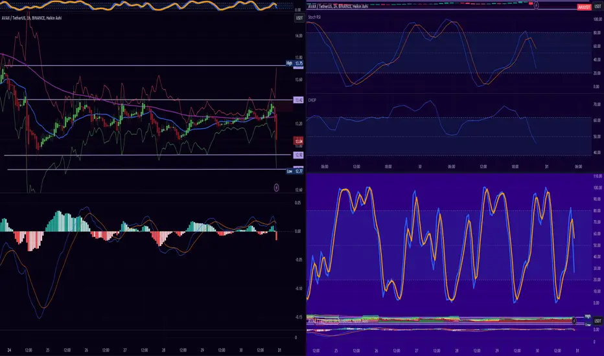The image size is (604, 356).
Task: Click date 31 on left chart time axis
Action: pyautogui.click(x=279, y=350)
